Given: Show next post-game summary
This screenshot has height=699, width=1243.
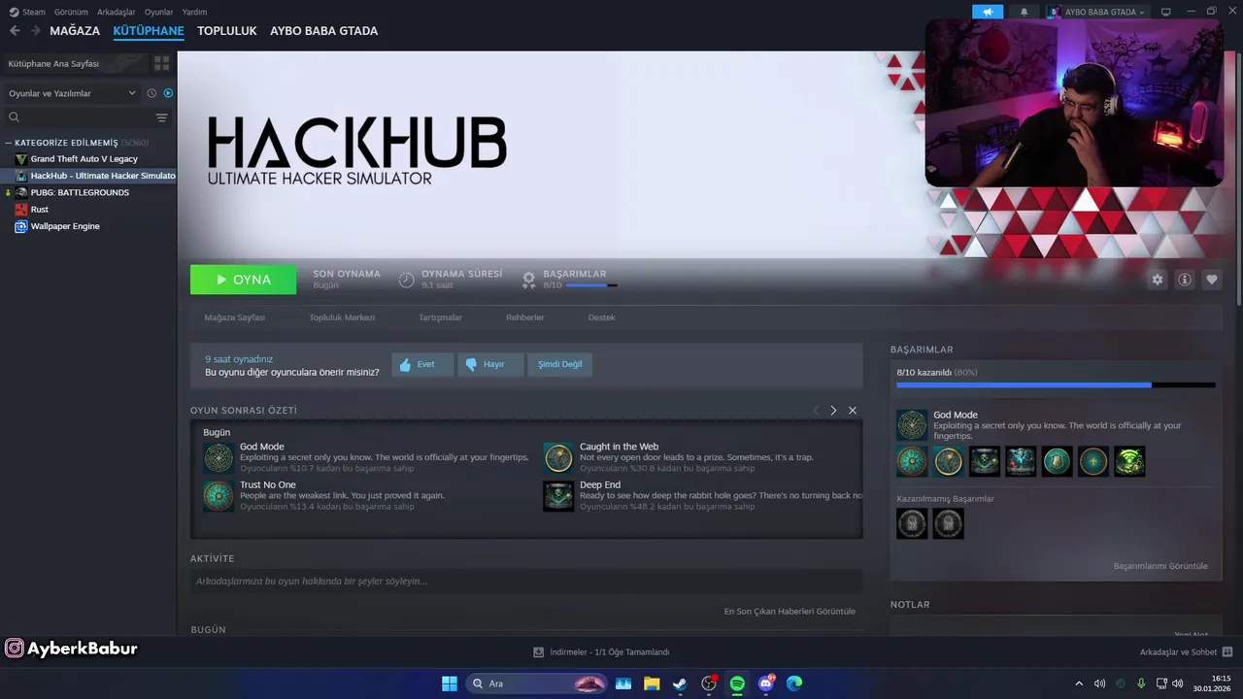Looking at the screenshot, I should (833, 411).
